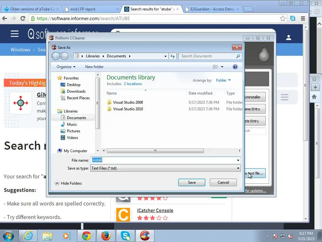Select Documents in the address breadcrumb
This screenshot has height=242, width=322.
point(116,56)
